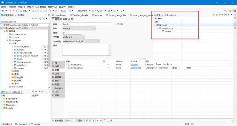Image resolution: width=237 pixels, height=126 pixels.
Task: Click the navigator filter text box
Action: (25, 22)
